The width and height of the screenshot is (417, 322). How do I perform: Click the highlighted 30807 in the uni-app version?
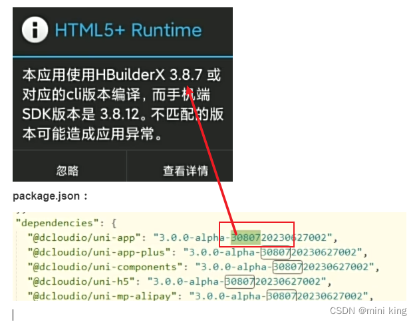[245, 238]
